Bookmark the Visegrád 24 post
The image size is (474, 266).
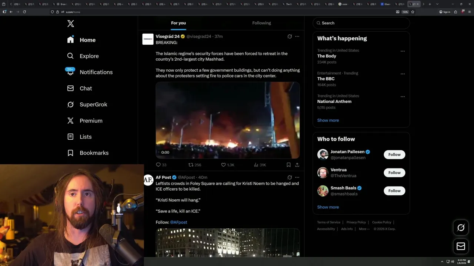tap(288, 165)
